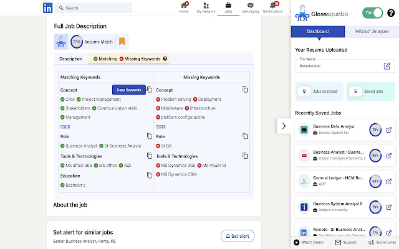The height and width of the screenshot is (249, 399).
Task: Open the Jobs analyzed counter card
Action: pyautogui.click(x=319, y=92)
